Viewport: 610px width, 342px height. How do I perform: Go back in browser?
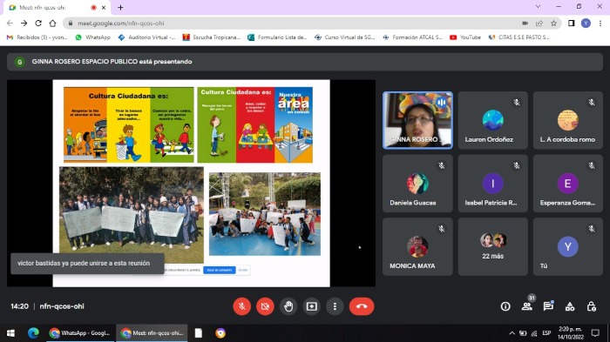click(10, 23)
